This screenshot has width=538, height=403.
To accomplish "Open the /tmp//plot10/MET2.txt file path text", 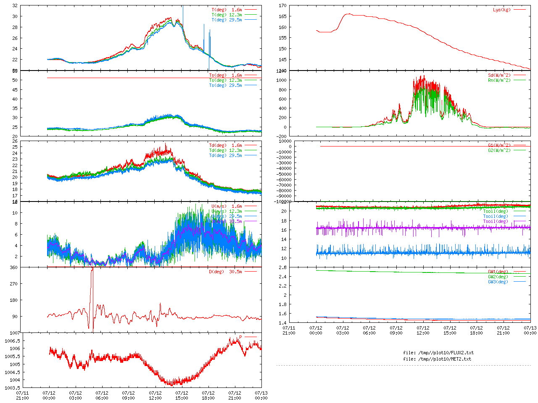I will pyautogui.click(x=437, y=359).
